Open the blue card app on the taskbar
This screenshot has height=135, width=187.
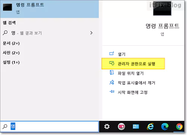(x=136, y=127)
